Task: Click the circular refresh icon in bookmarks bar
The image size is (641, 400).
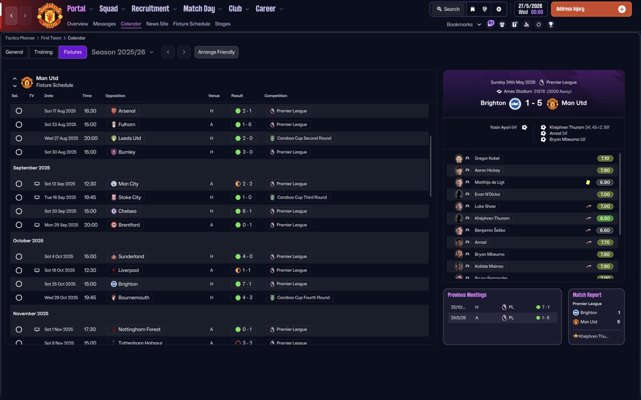Action: pyautogui.click(x=538, y=24)
